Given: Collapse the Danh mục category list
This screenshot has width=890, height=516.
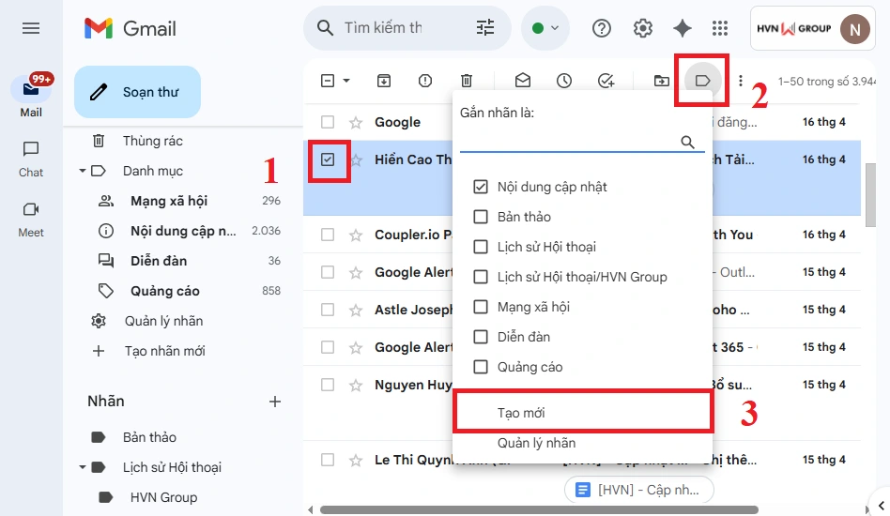Looking at the screenshot, I should click(84, 171).
